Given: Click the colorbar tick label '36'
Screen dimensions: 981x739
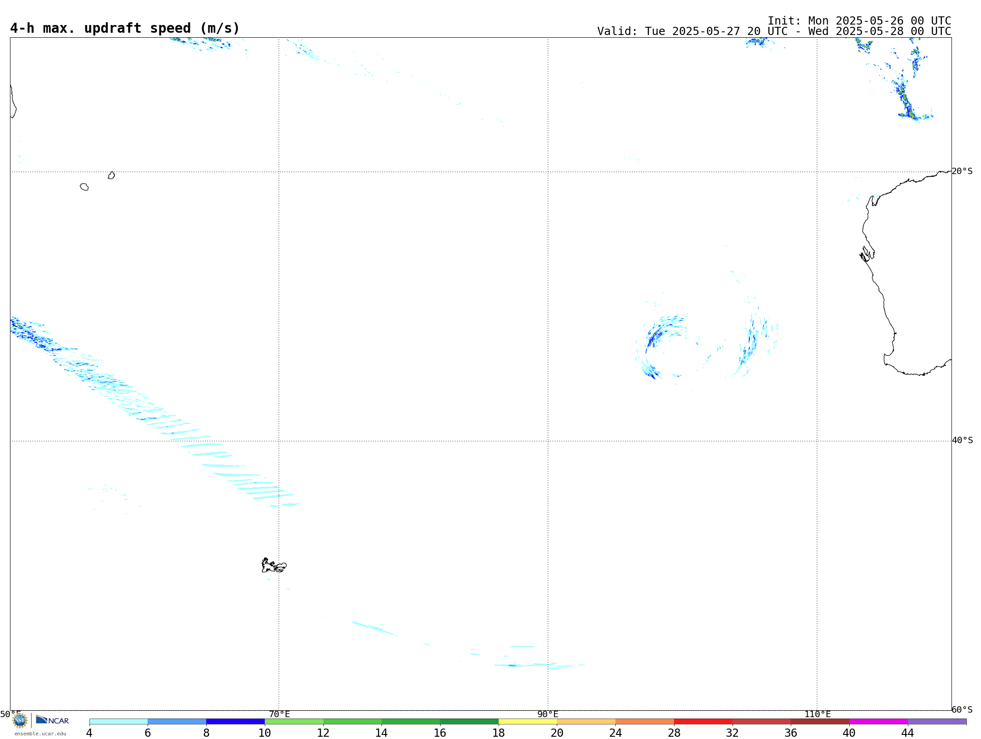Looking at the screenshot, I should tap(791, 733).
